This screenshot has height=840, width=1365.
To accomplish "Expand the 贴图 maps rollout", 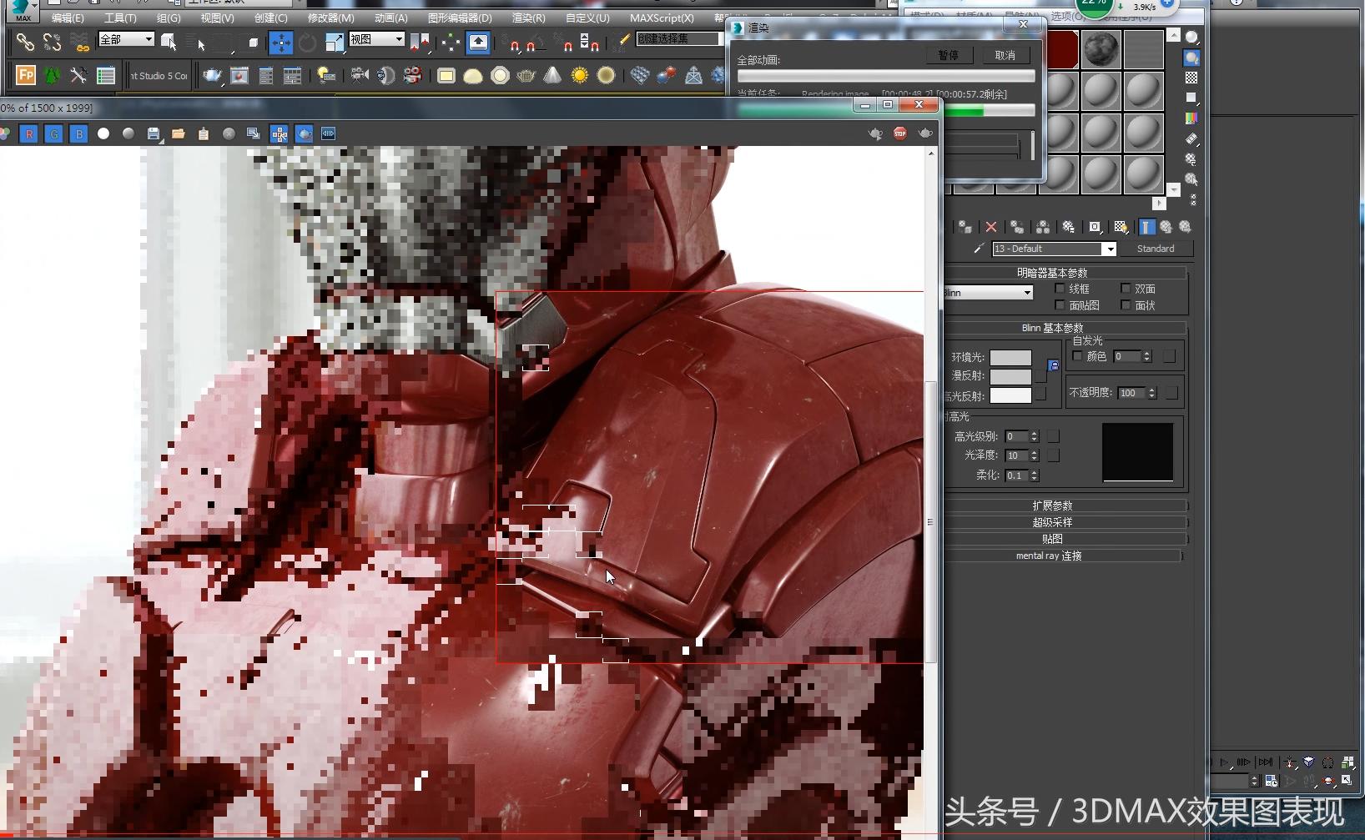I will pos(1052,539).
